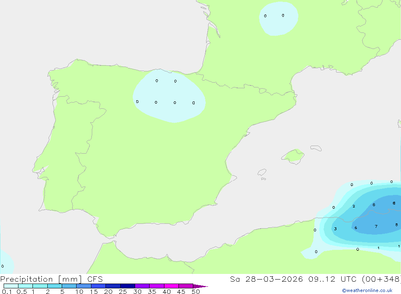The width and height of the screenshot is (401, 294).
Task: Click the '50' legend scale label
Action: (x=196, y=292)
